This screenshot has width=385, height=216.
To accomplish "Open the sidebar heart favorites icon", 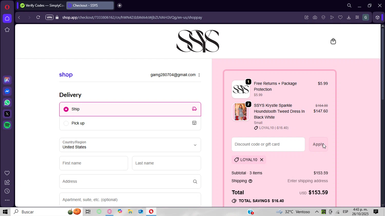I will coord(7,173).
